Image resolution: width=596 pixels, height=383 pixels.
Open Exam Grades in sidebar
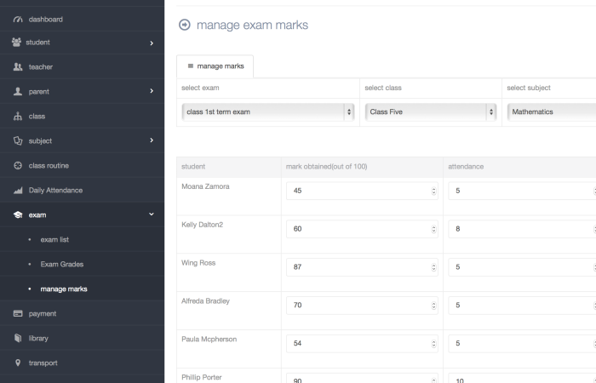[61, 265]
